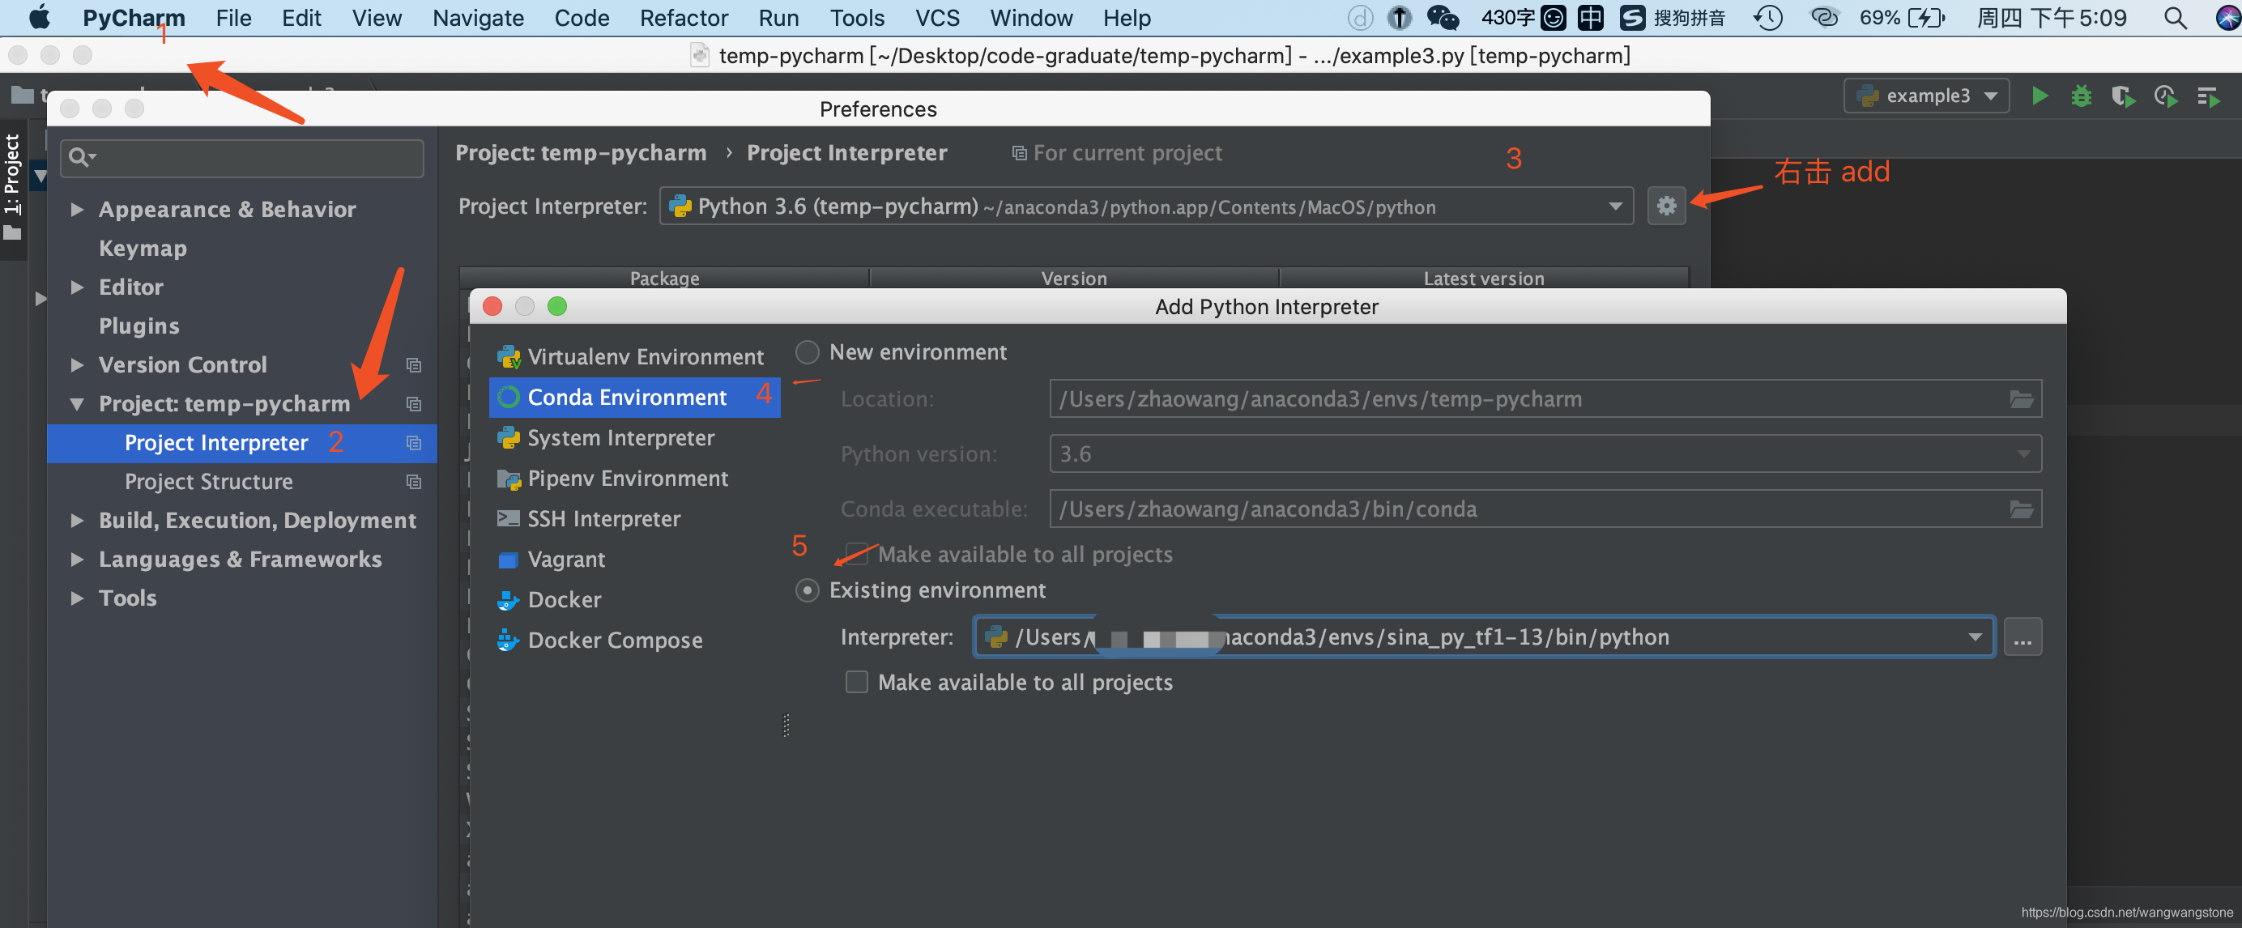Click project-level icon beside Version Control

pos(413,365)
